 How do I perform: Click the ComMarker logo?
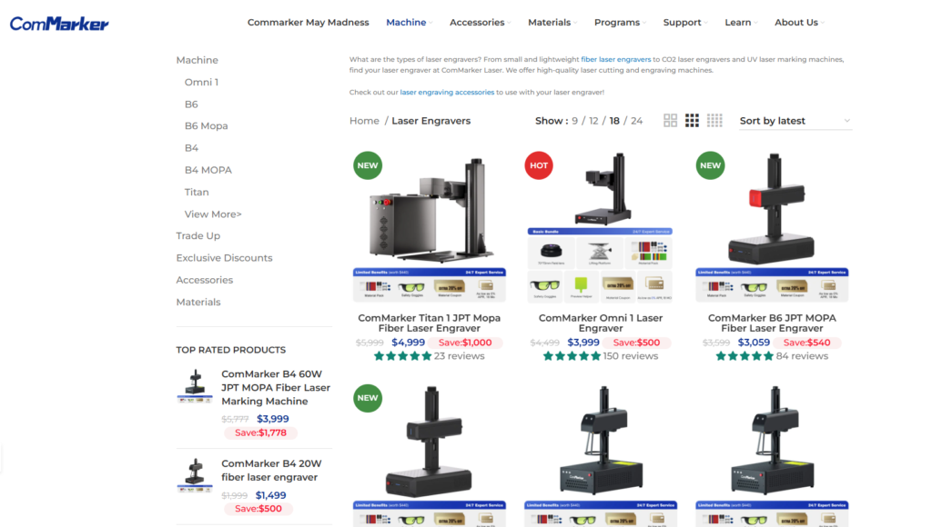(59, 24)
